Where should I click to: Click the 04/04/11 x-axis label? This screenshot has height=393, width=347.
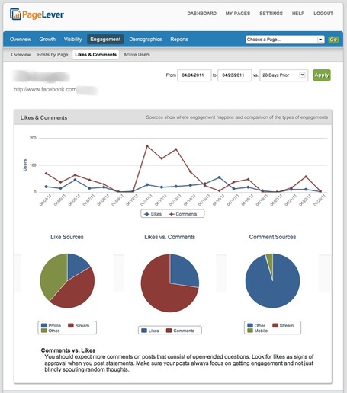(x=46, y=200)
